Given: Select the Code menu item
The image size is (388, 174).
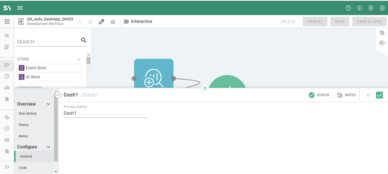Looking at the screenshot, I should pyautogui.click(x=23, y=168).
